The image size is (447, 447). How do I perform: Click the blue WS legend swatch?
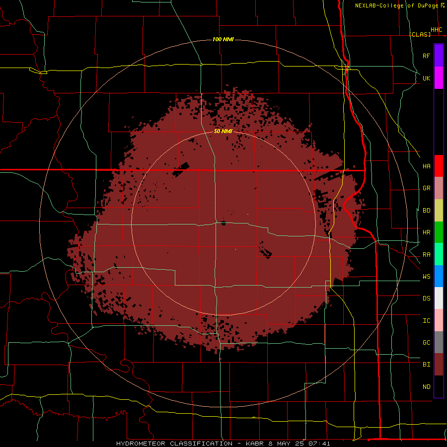439,276
